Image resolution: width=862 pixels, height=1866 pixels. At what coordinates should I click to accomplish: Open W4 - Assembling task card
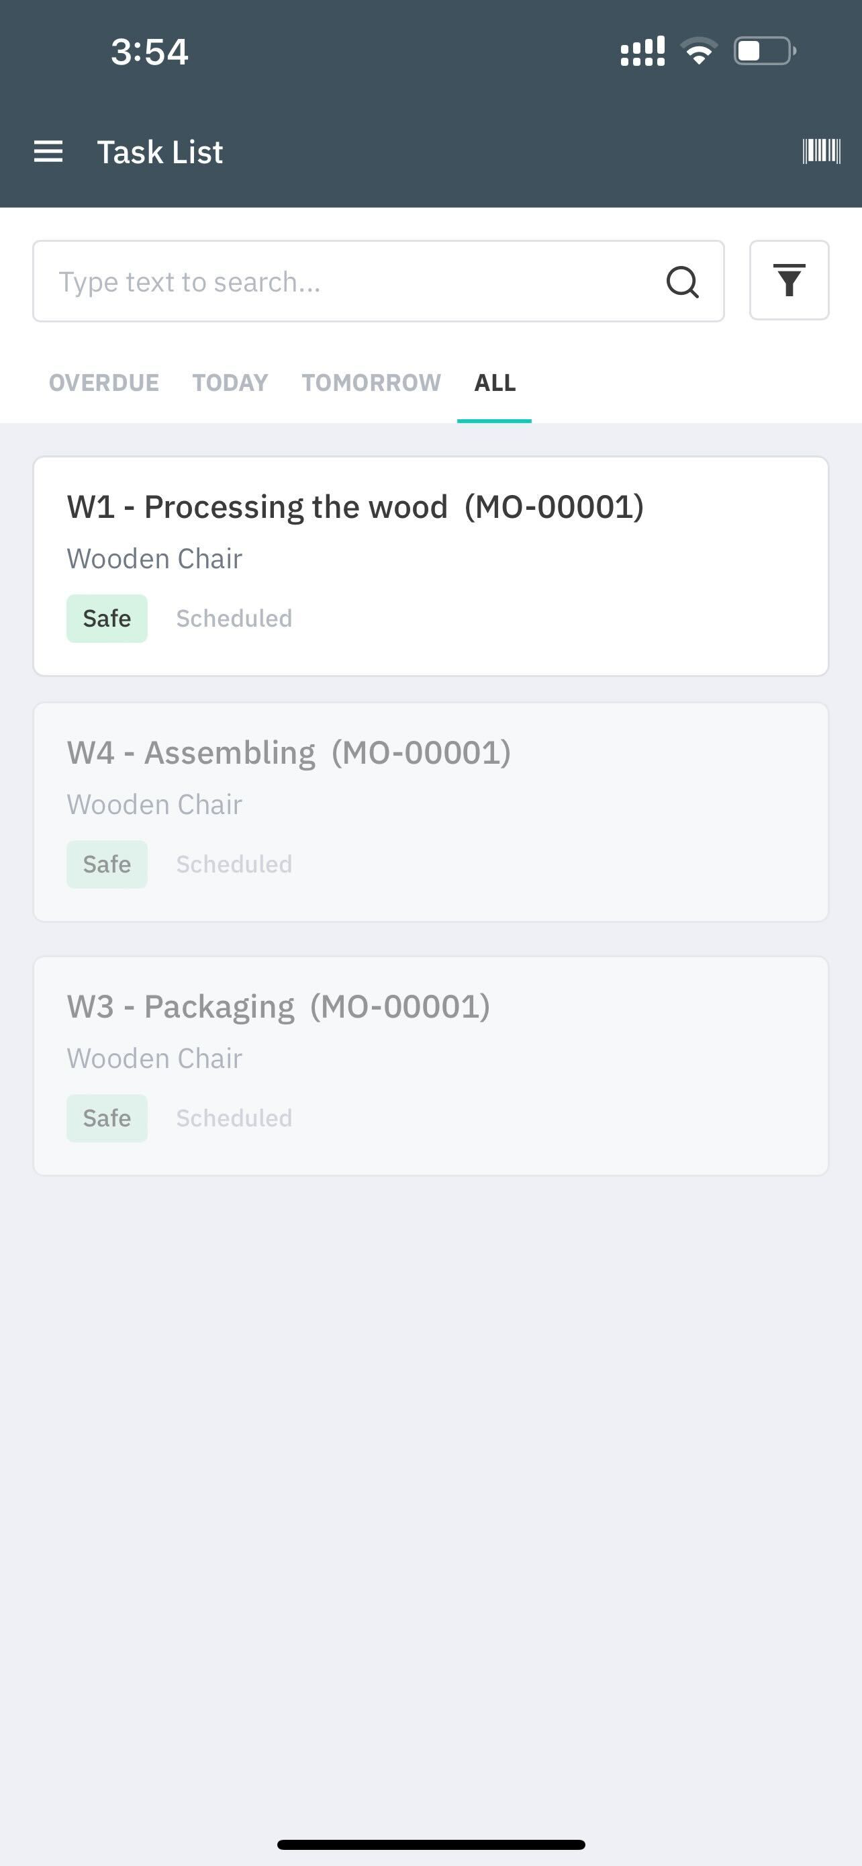coord(430,812)
